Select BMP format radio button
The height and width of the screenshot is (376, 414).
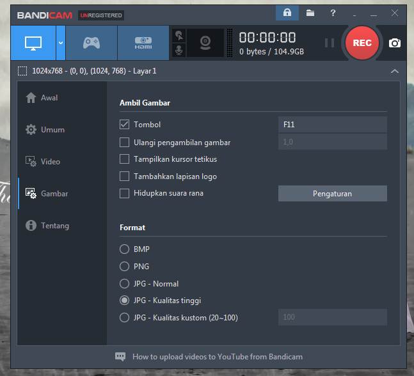(x=124, y=249)
